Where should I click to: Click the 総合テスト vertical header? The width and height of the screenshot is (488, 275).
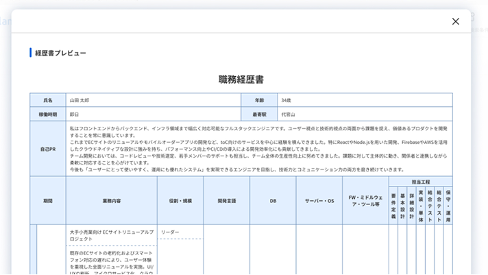click(439, 206)
